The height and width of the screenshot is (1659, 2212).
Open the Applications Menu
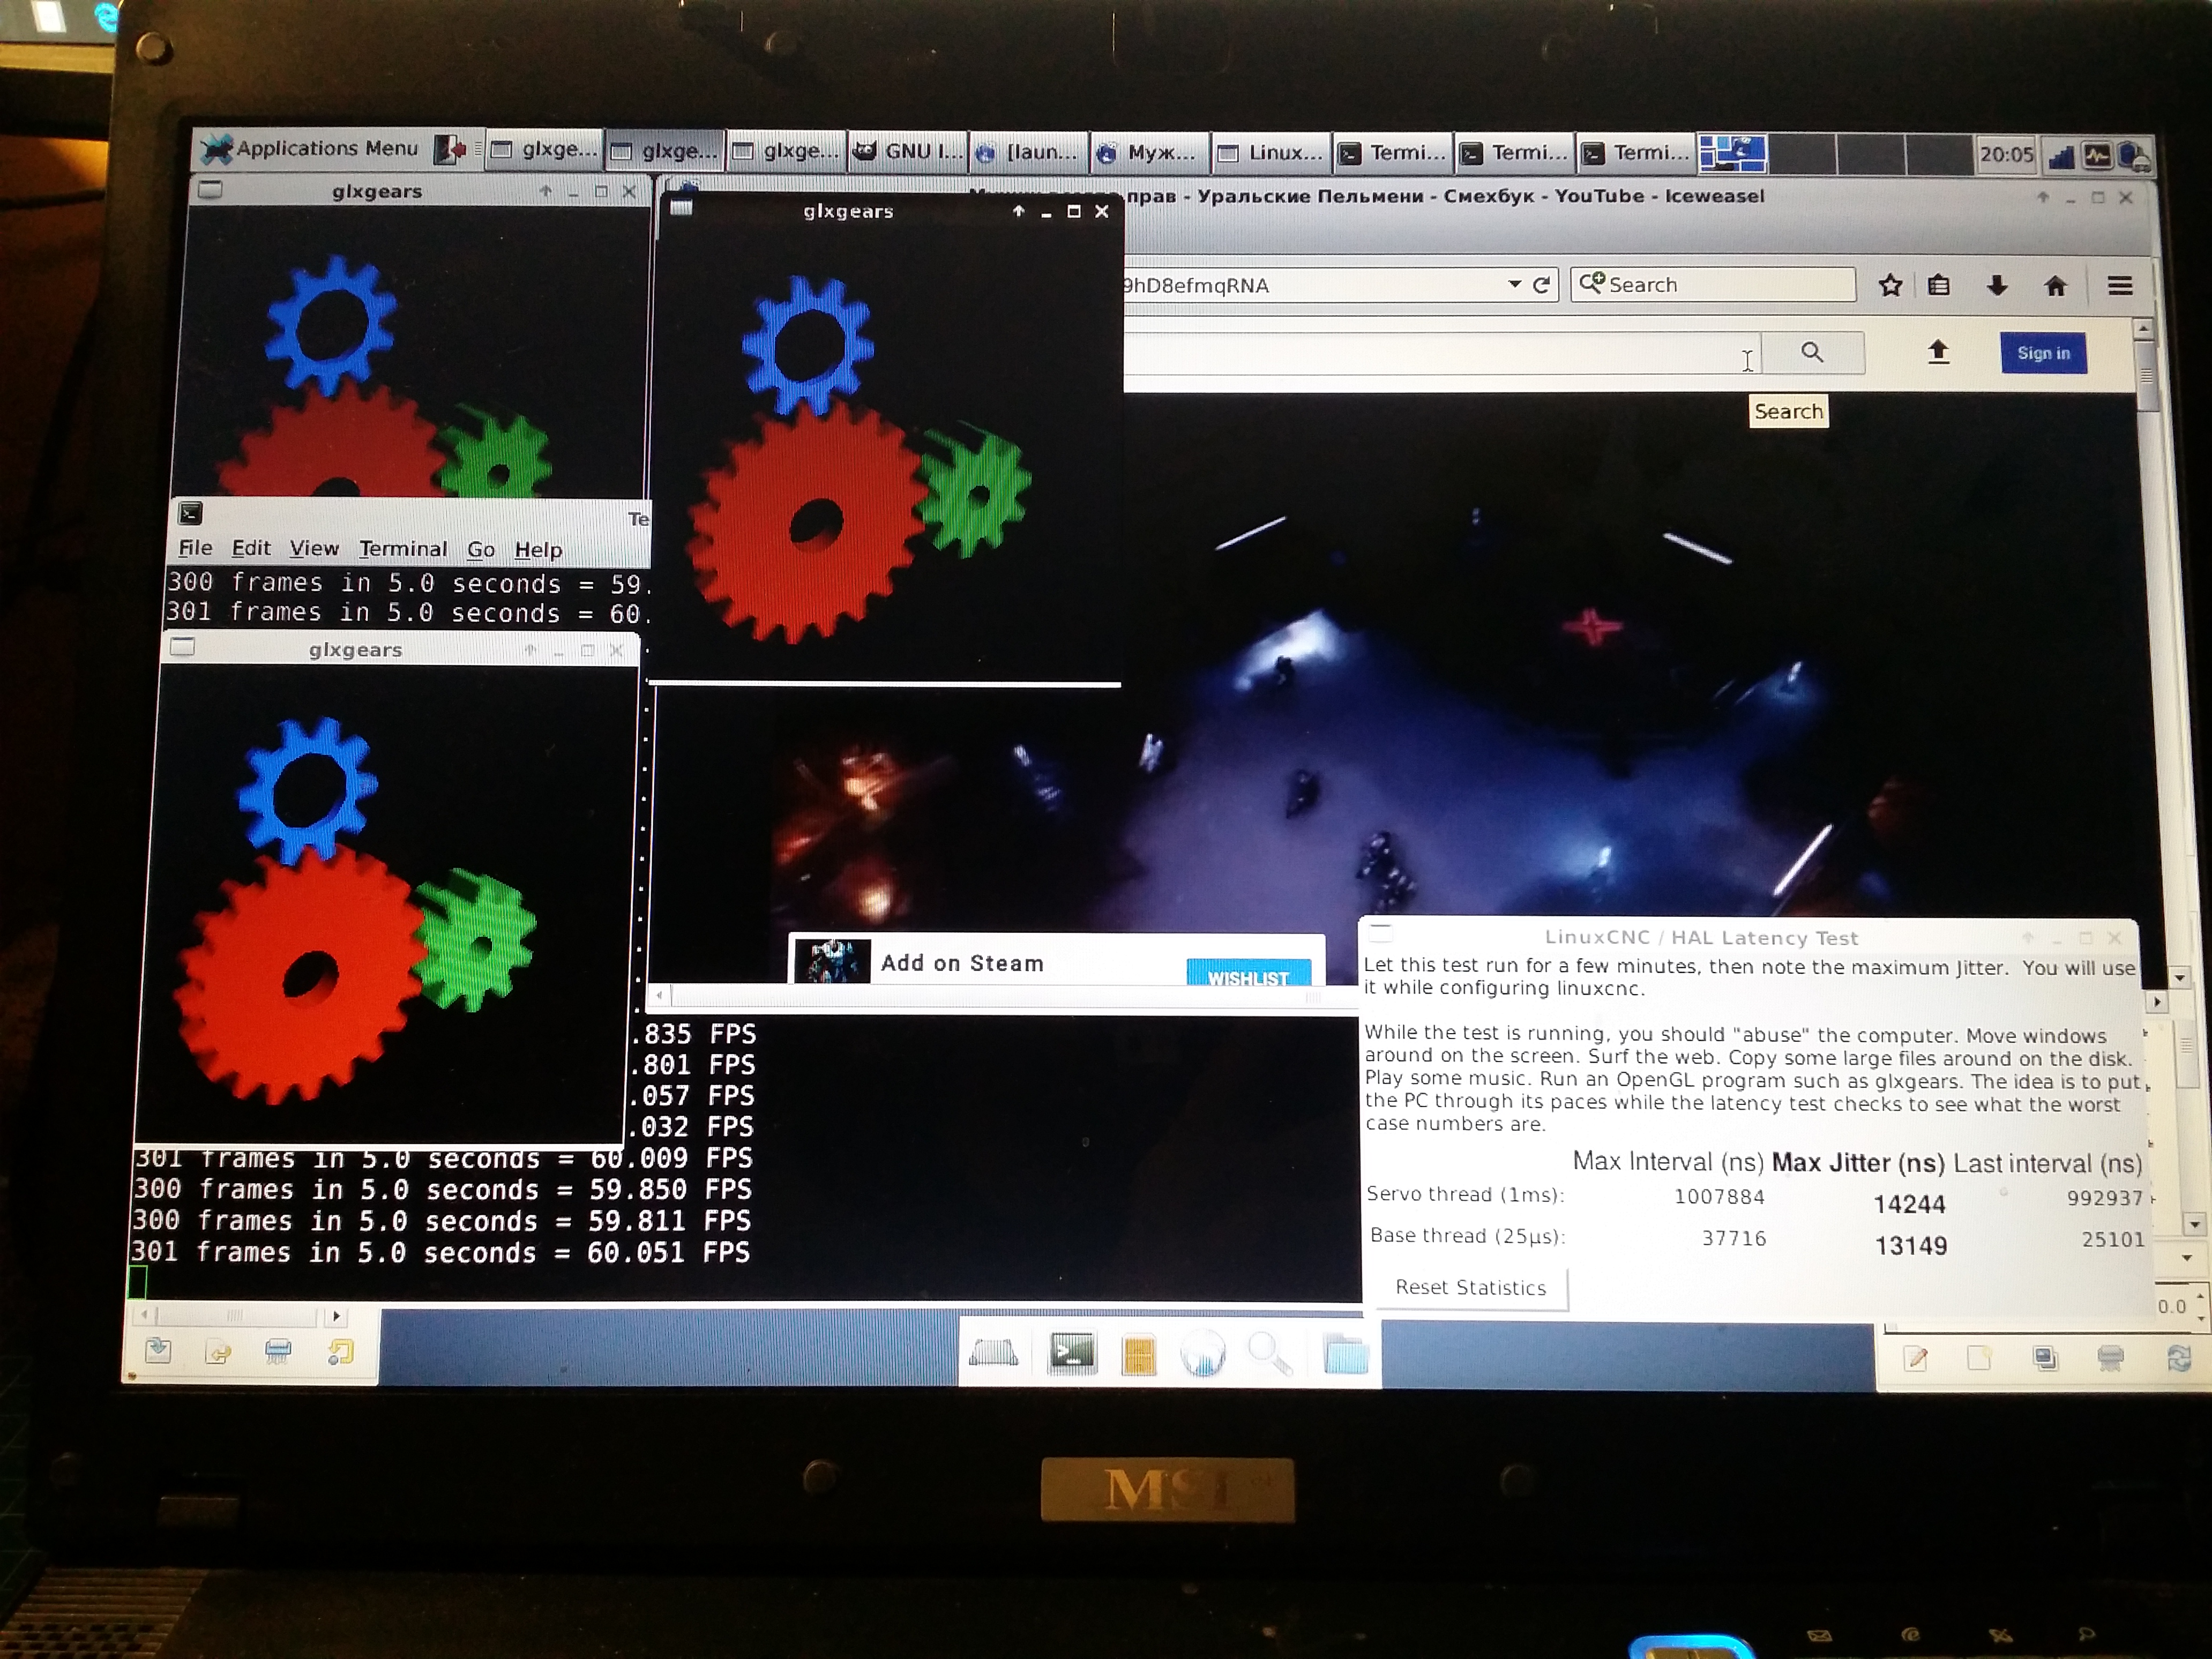[x=310, y=150]
